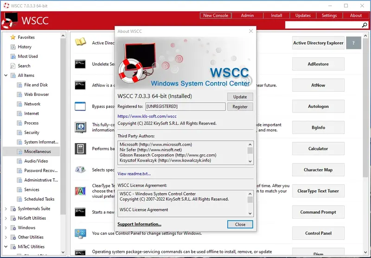Viewport: 371px width, 258px height.
Task: Click the Registered to input field
Action: [185, 107]
